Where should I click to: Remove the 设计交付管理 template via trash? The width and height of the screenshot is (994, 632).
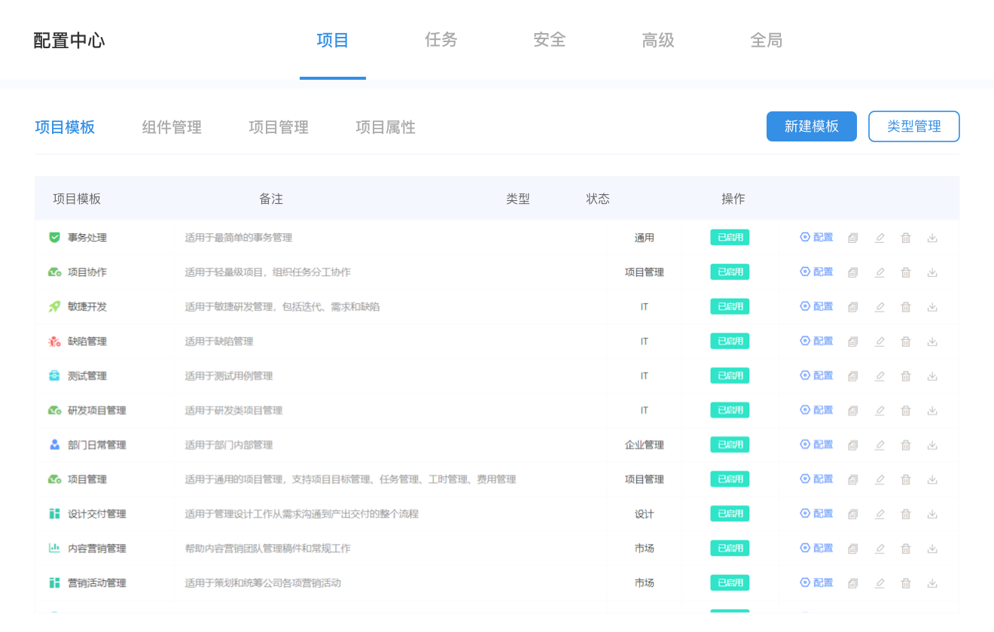tap(906, 515)
